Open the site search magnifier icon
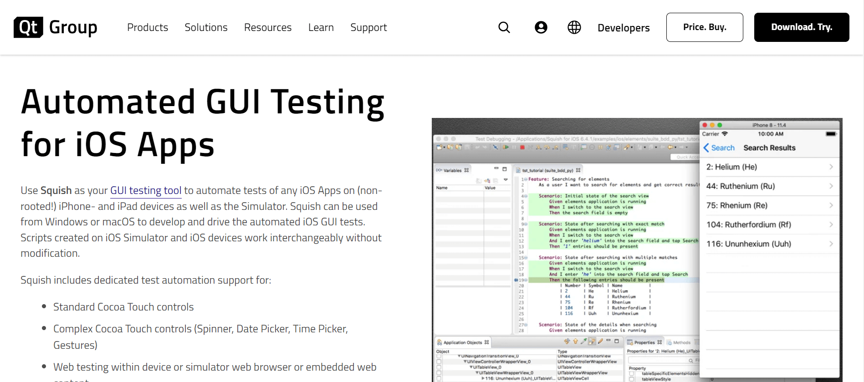The image size is (864, 382). coord(504,28)
